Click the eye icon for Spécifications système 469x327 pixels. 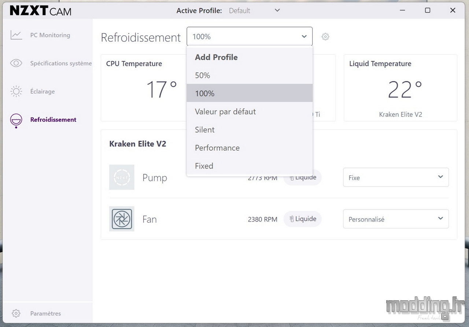[x=16, y=63]
